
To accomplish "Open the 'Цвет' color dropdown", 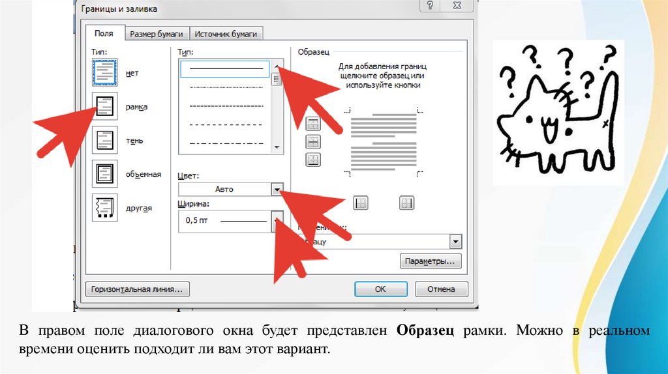I will click(x=277, y=190).
